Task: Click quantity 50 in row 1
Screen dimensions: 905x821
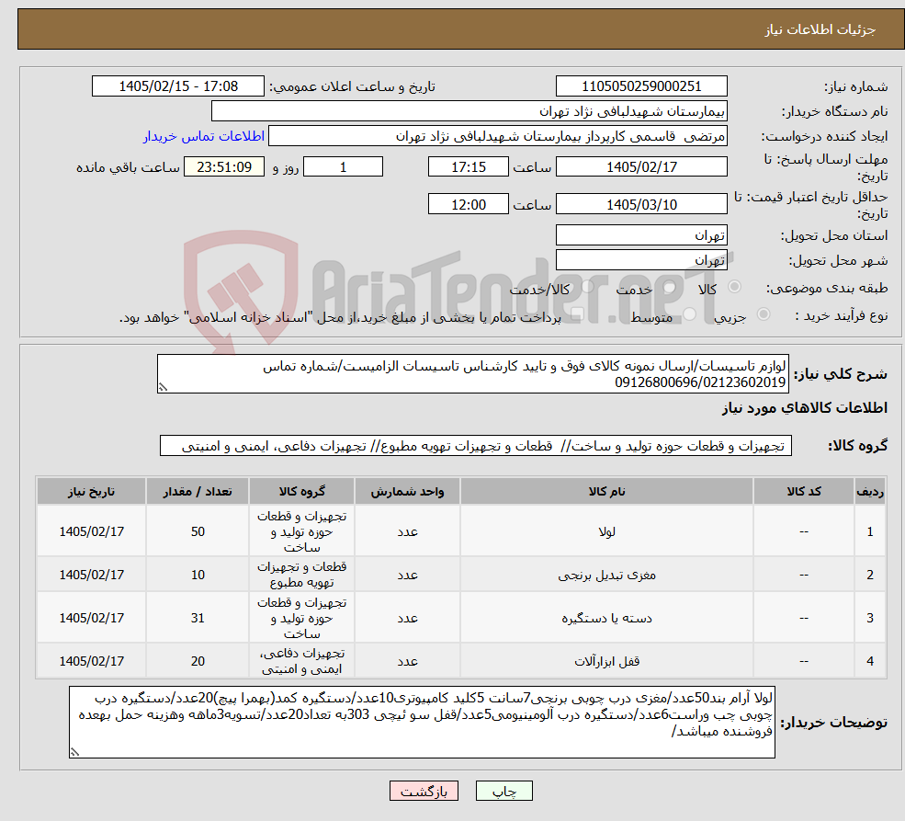Action: click(198, 531)
